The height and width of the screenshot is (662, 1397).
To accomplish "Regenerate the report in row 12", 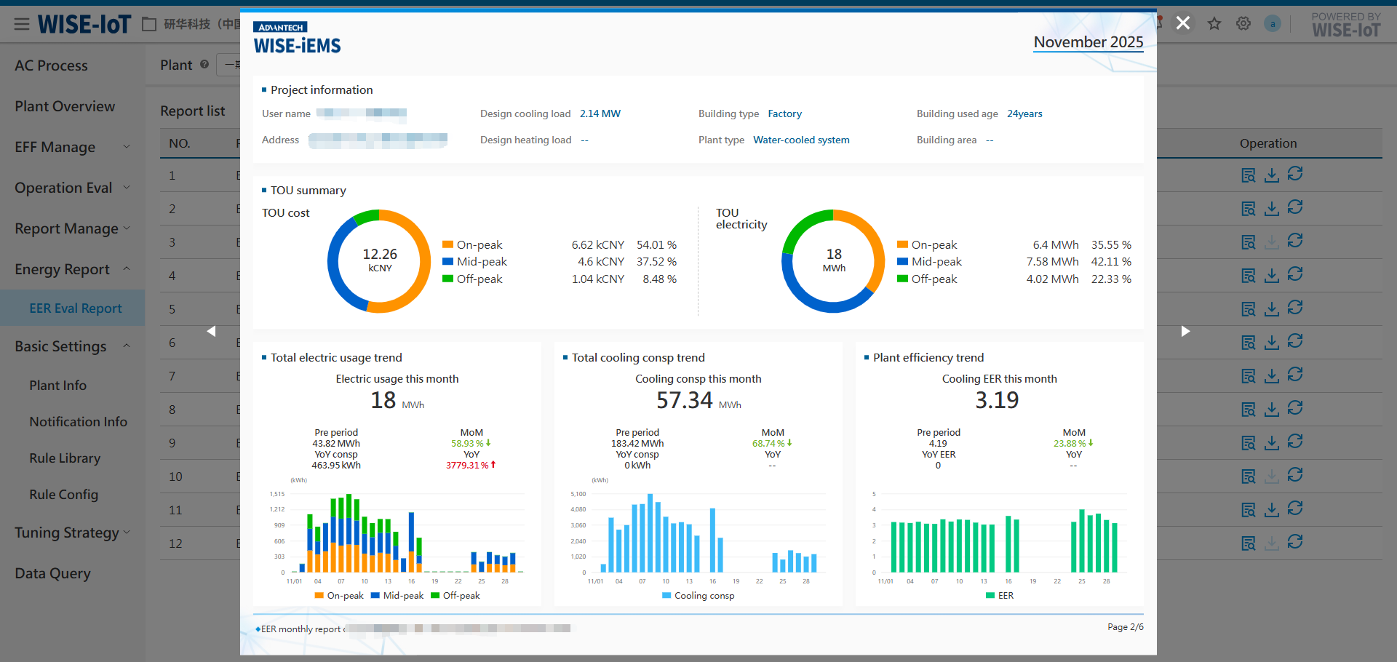I will coord(1295,542).
